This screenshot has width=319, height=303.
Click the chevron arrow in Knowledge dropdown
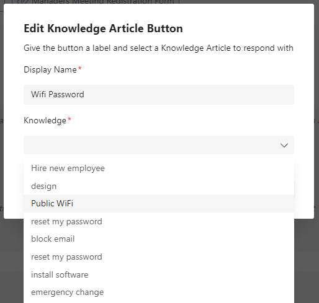point(284,145)
